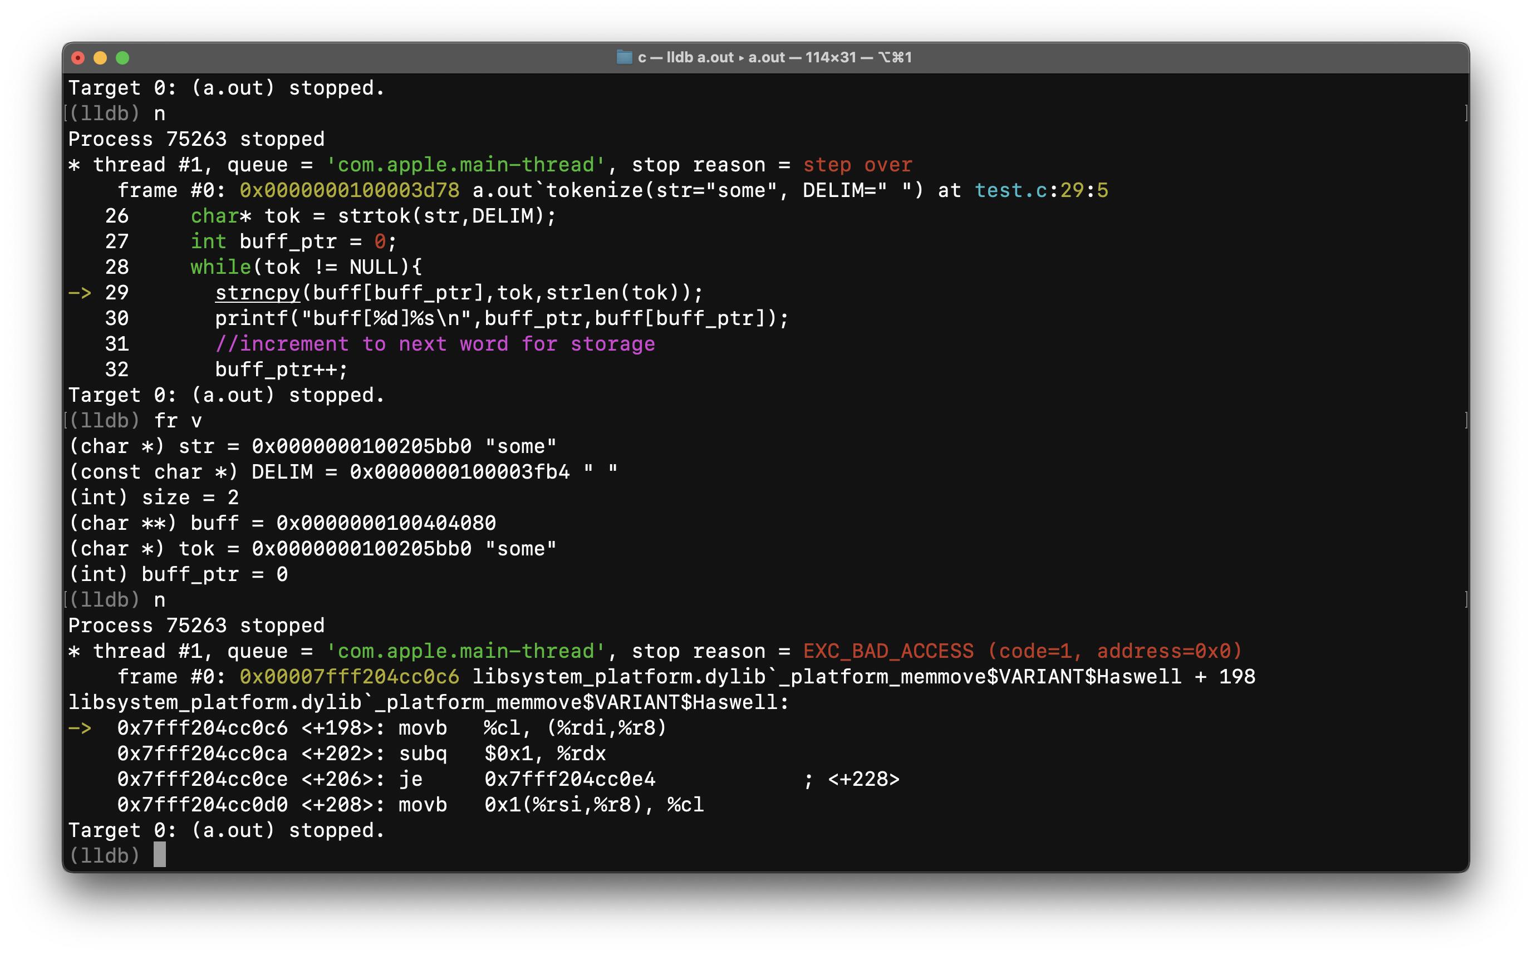Viewport: 1532px width, 955px height.
Task: Click 'test.c' file reference text
Action: tap(1011, 190)
